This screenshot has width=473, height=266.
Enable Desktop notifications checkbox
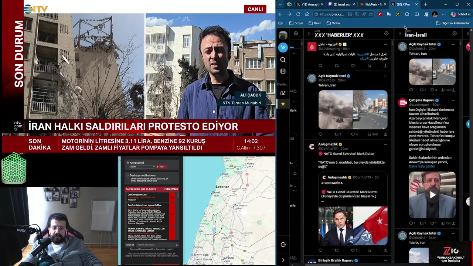coord(128,175)
